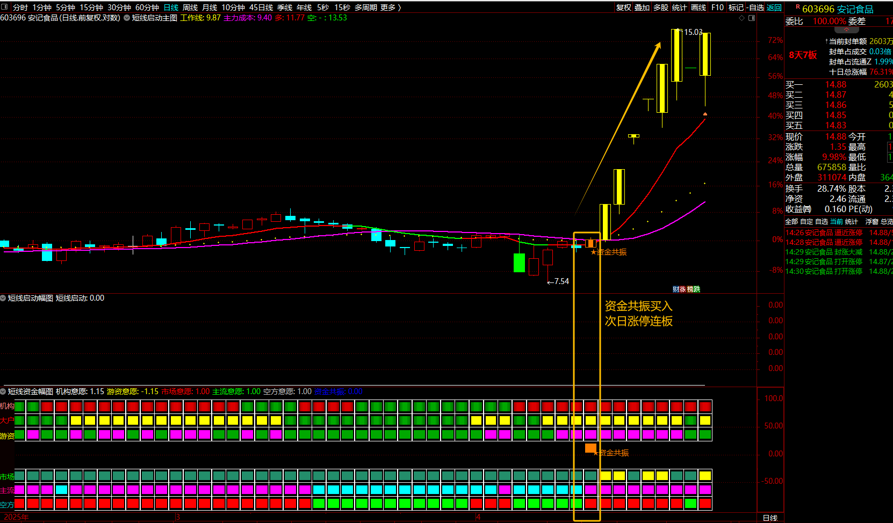Click the 14:29 打开涨停 alert row
Viewport: 893px width, 523px height.
(x=839, y=261)
